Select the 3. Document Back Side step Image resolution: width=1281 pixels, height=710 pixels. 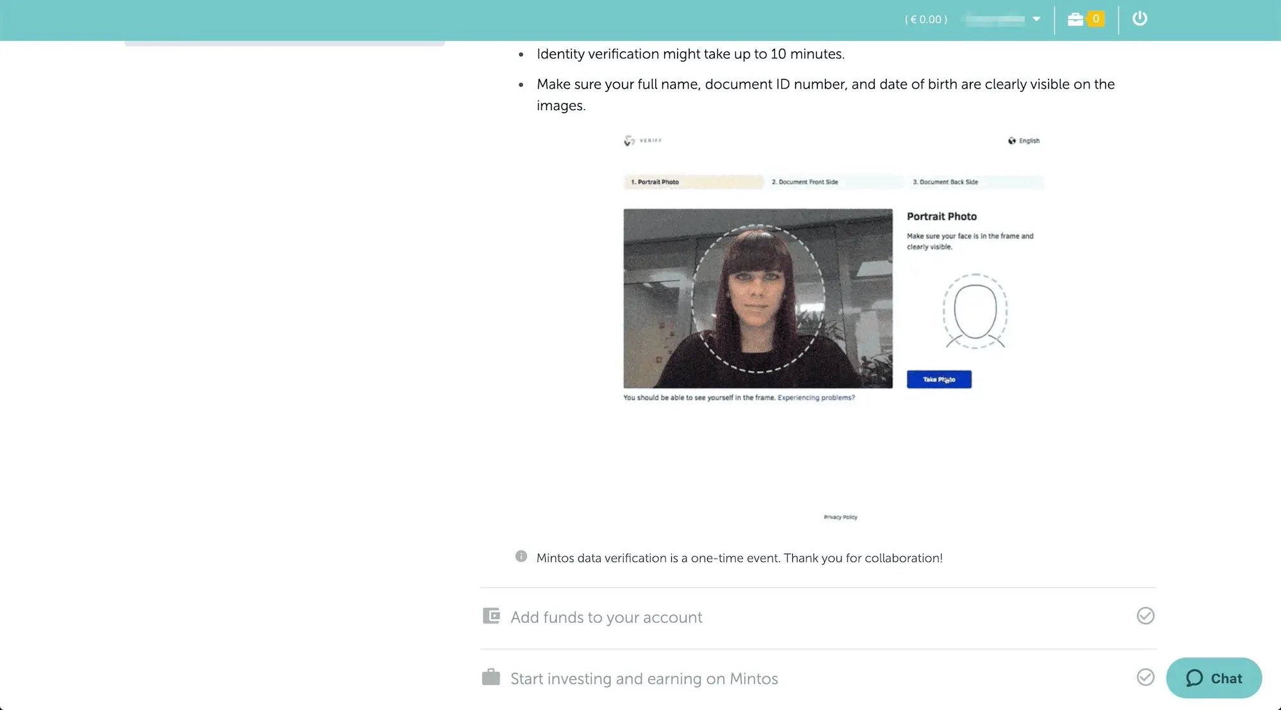(x=974, y=182)
